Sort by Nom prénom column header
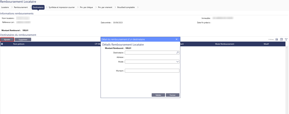Viewport: 289px width, 114px height. pyautogui.click(x=19, y=44)
